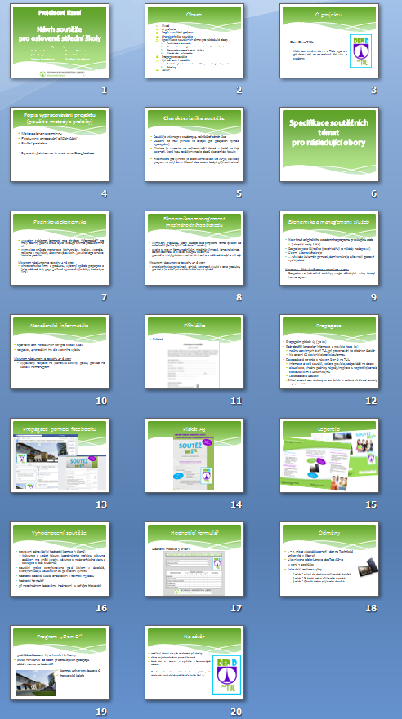402x719 pixels.
Task: Select 'Specifikace soutěžních témat' section slide
Action: 329,144
